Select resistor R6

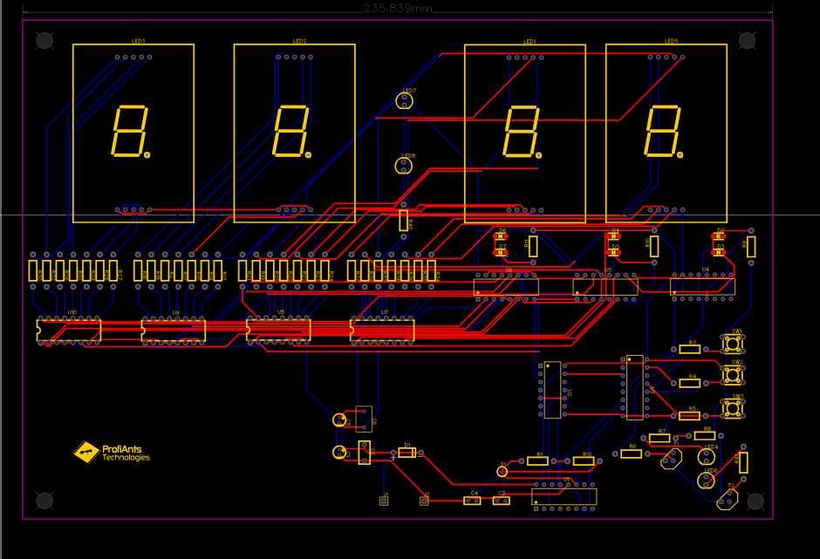631,453
